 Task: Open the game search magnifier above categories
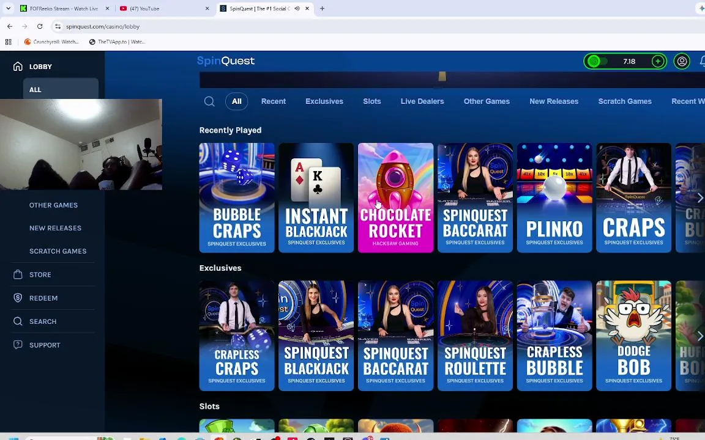[209, 101]
